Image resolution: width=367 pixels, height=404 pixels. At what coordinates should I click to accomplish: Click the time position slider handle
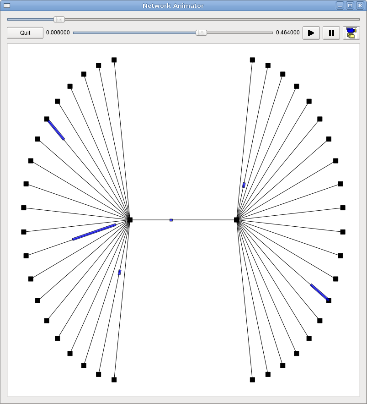(201, 33)
